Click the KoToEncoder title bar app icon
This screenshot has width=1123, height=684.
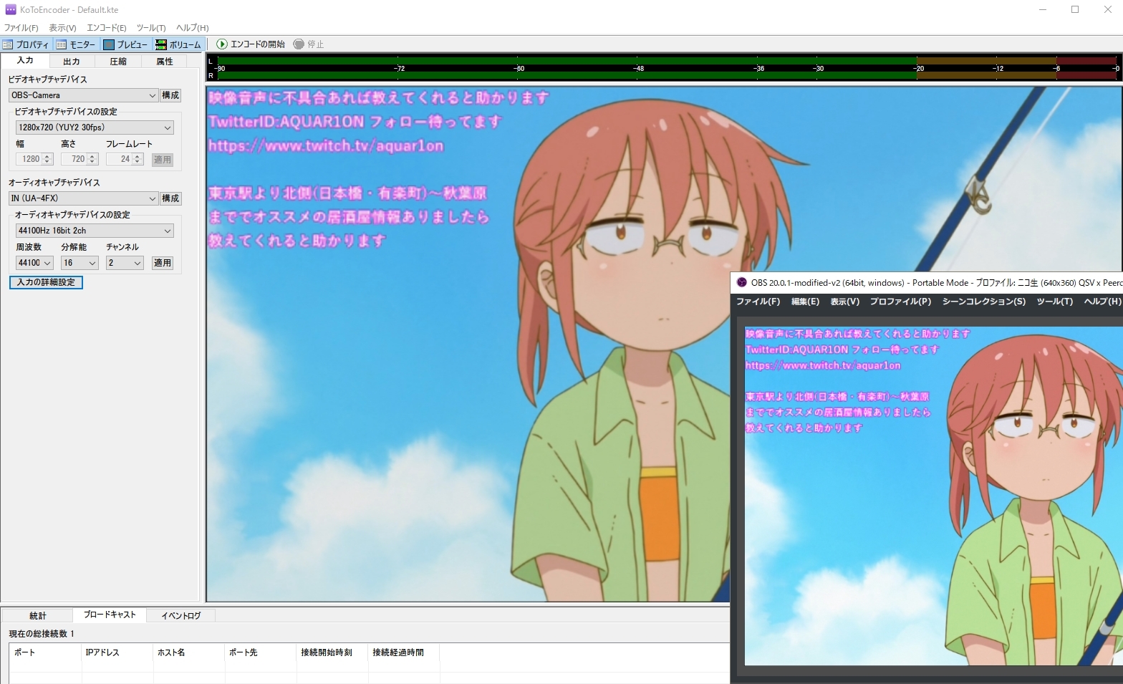[11, 10]
